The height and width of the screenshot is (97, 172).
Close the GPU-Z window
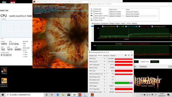pos(131,52)
